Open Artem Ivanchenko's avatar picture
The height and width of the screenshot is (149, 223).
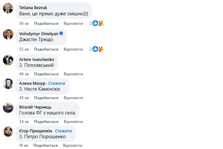pyautogui.click(x=8, y=60)
